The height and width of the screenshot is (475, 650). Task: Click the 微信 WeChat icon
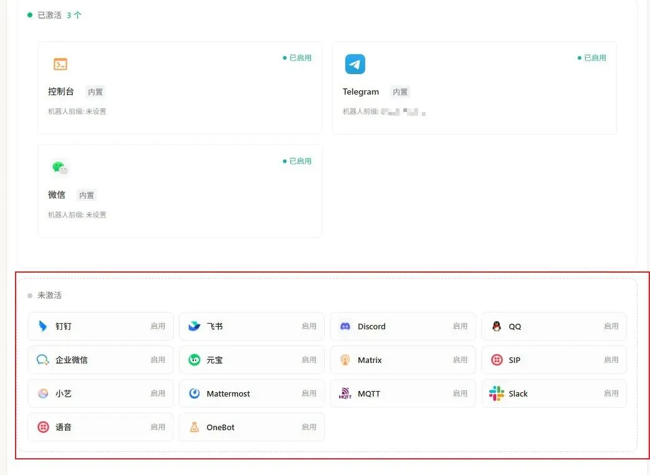point(60,167)
